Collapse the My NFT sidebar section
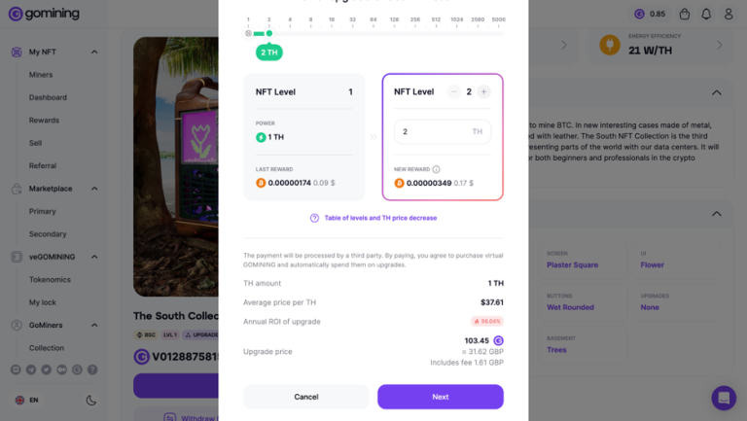Viewport: 747px width, 421px height. click(95, 52)
